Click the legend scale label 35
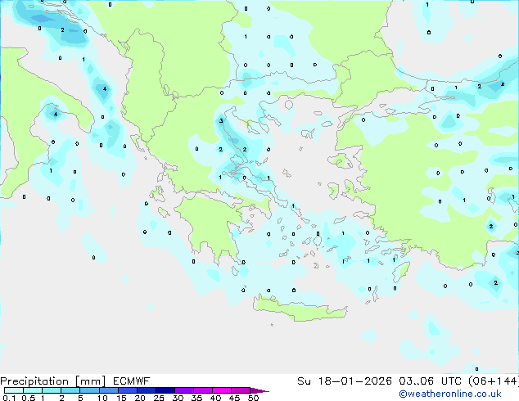 (x=196, y=398)
